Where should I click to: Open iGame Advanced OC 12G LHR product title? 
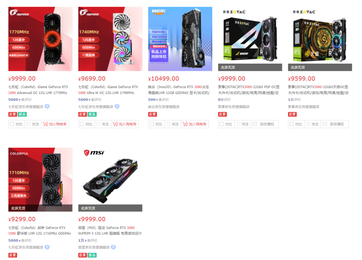point(38,90)
